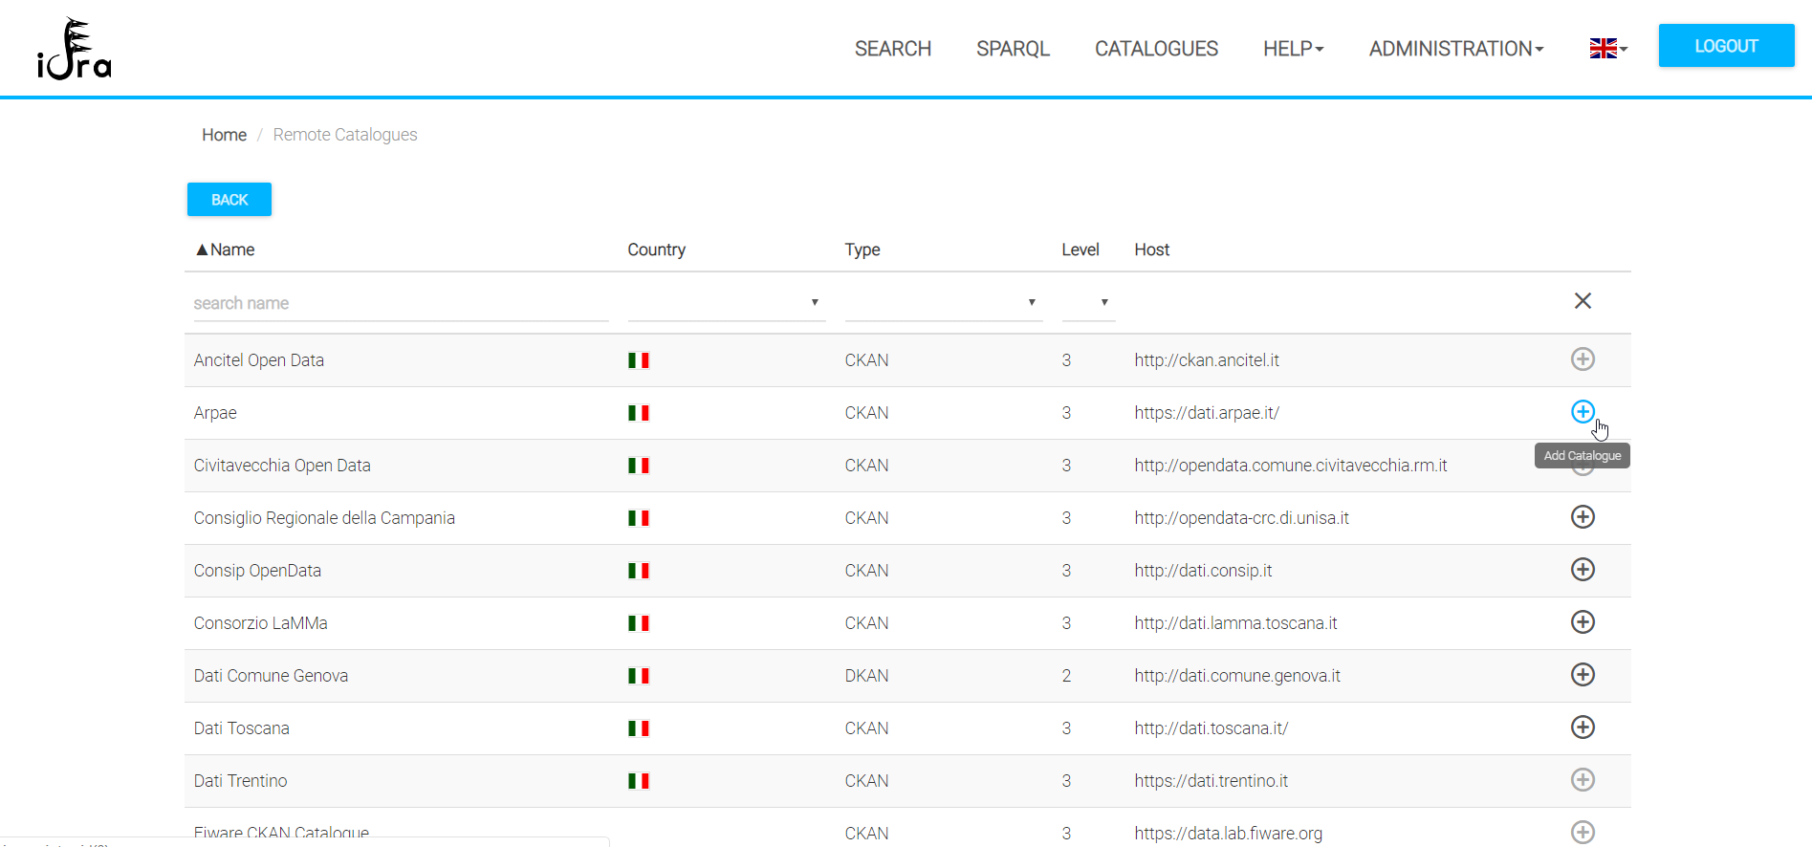Click the host http://ckan.ancitel.it
This screenshot has width=1812, height=847.
click(1207, 360)
